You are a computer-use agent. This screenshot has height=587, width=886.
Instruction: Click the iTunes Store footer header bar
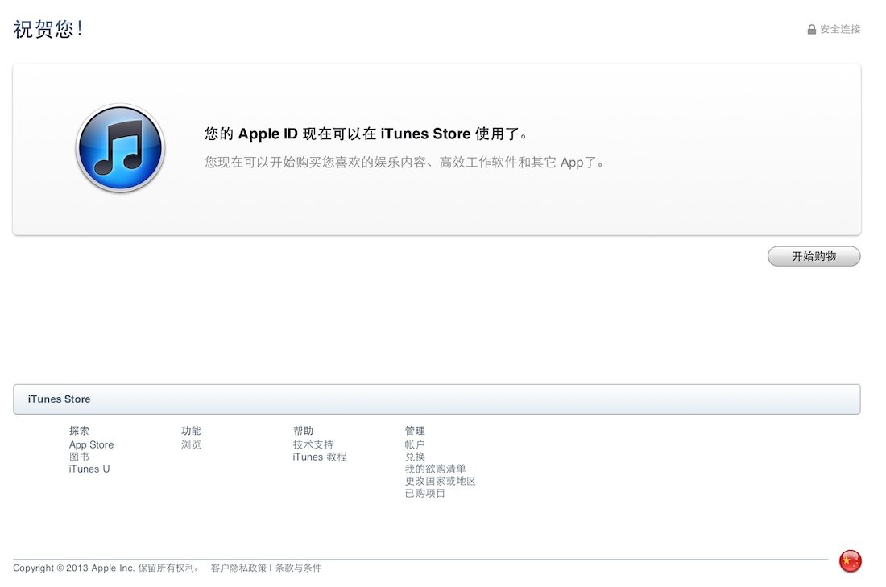437,399
